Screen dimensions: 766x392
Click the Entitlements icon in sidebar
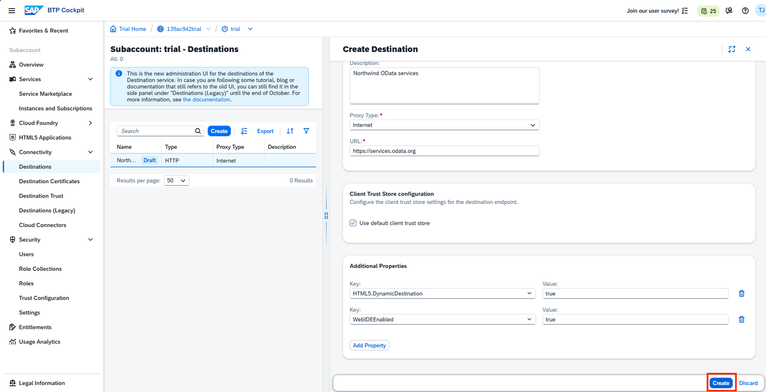tap(12, 327)
